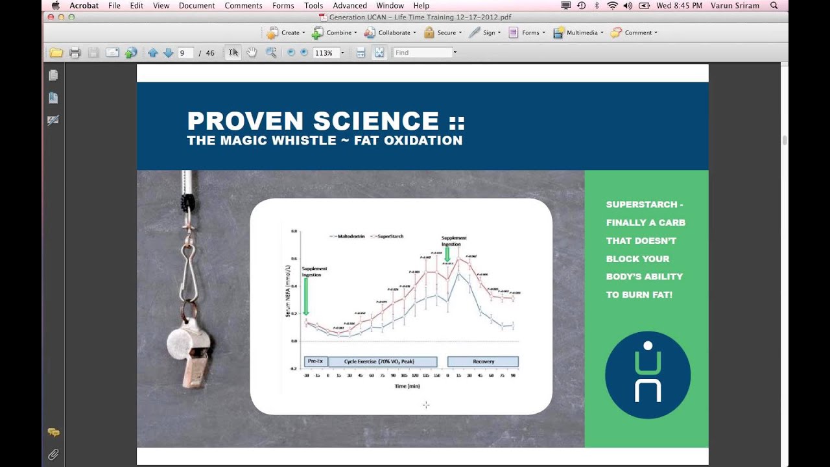Open the Signatures panel in sidebar

[x=53, y=120]
